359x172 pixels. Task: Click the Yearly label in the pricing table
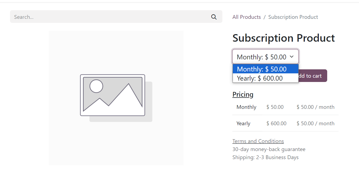pos(243,123)
